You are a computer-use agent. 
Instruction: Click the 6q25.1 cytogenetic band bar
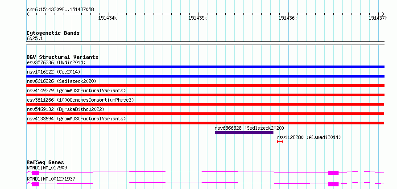205,43
